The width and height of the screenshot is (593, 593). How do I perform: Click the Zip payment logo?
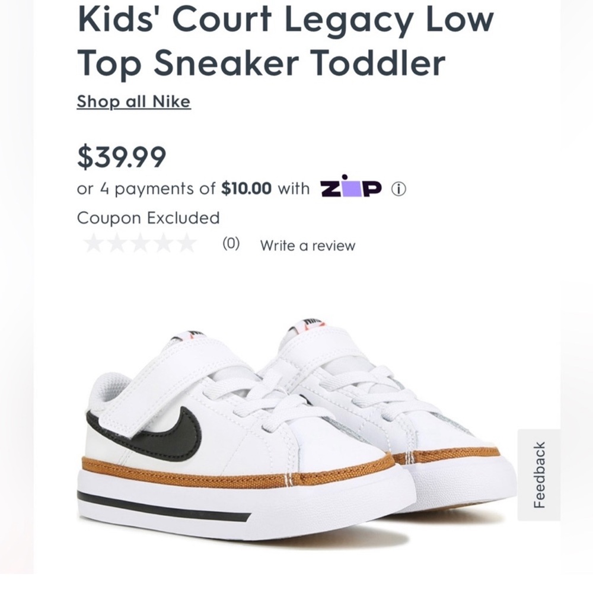(x=351, y=188)
